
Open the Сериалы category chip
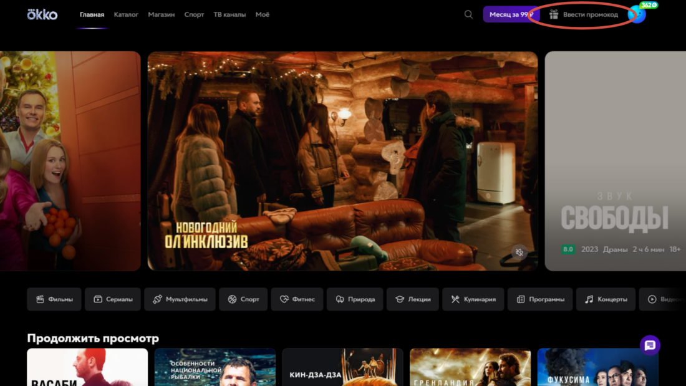click(113, 299)
